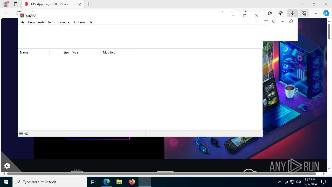The image size is (332, 187).
Task: Minimize the WinRAR window
Action: [233, 16]
